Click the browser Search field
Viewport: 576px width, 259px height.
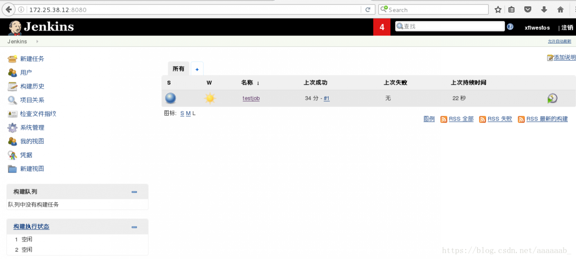(433, 9)
